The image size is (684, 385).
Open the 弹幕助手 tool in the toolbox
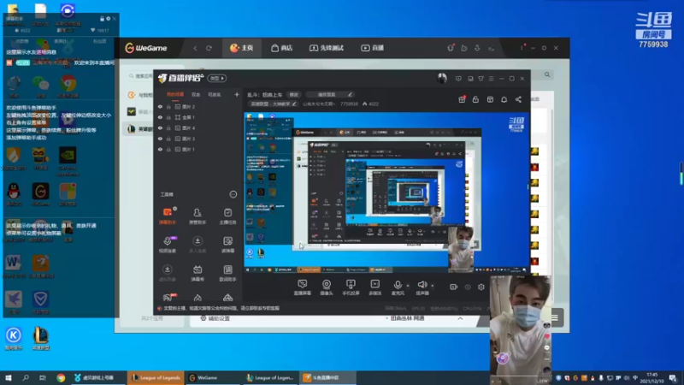pos(168,216)
